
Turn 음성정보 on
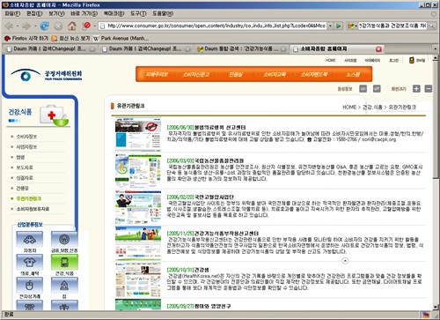pyautogui.click(x=363, y=89)
